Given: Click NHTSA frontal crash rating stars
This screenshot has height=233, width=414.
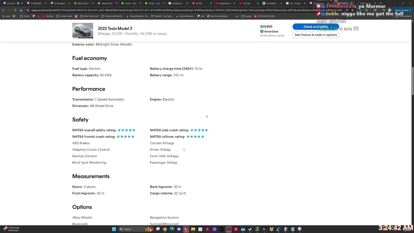Looking at the screenshot, I should coord(125,137).
